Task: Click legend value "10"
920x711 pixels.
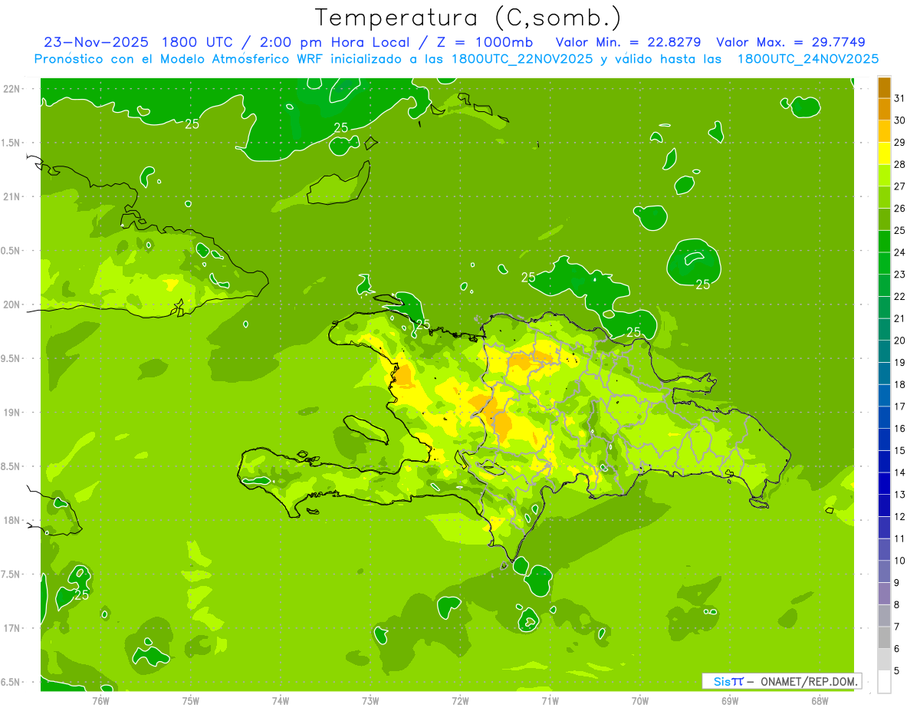Action: coord(900,561)
